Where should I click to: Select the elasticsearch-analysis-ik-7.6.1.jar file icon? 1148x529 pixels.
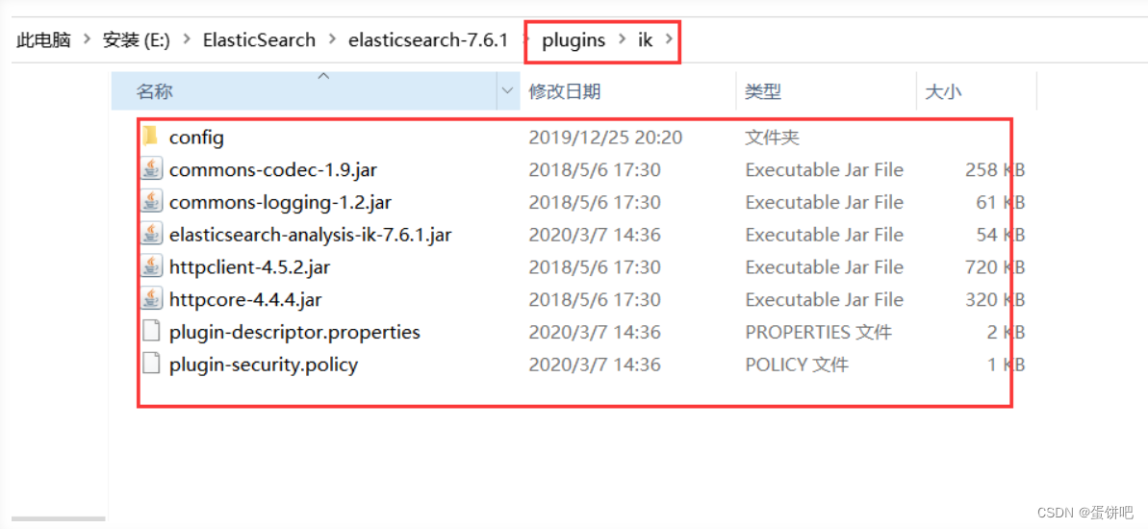pos(151,234)
